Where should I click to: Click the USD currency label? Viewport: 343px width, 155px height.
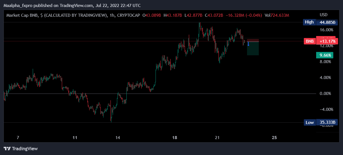coord(323,15)
